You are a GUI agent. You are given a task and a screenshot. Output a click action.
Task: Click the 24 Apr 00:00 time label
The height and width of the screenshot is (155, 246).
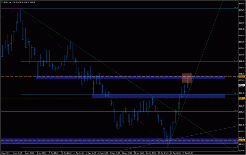coord(152,153)
